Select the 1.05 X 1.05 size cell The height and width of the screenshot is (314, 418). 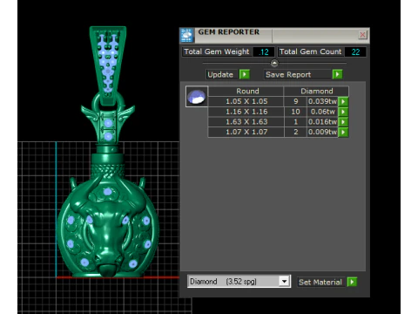pyautogui.click(x=246, y=101)
